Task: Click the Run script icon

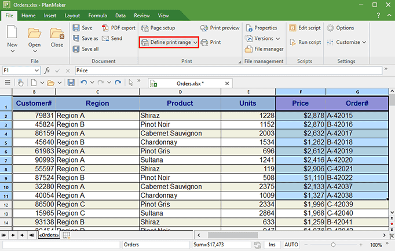Action: click(293, 42)
